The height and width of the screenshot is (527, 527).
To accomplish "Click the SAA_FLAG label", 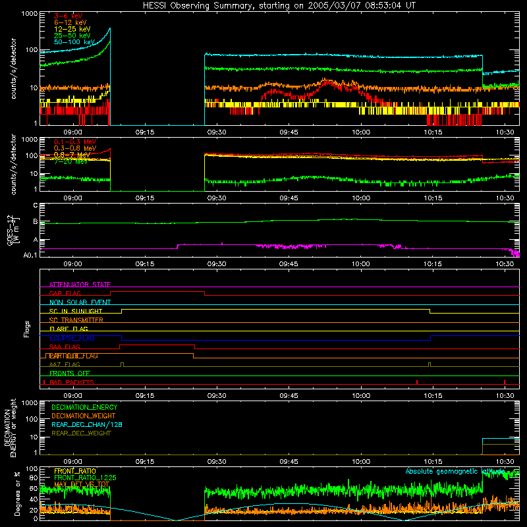I will point(65,347).
